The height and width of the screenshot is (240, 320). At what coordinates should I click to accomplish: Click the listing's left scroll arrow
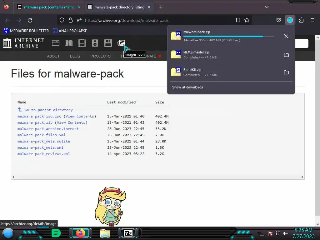(13, 177)
